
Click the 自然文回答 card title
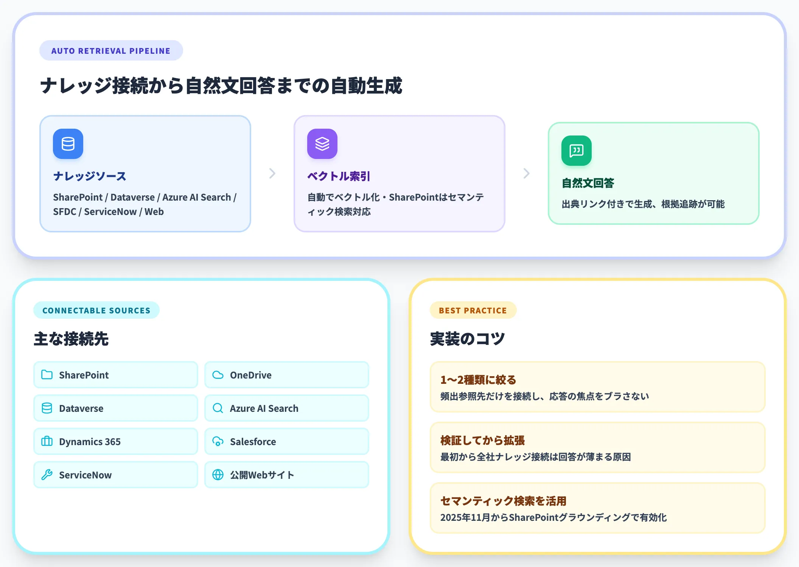[588, 183]
